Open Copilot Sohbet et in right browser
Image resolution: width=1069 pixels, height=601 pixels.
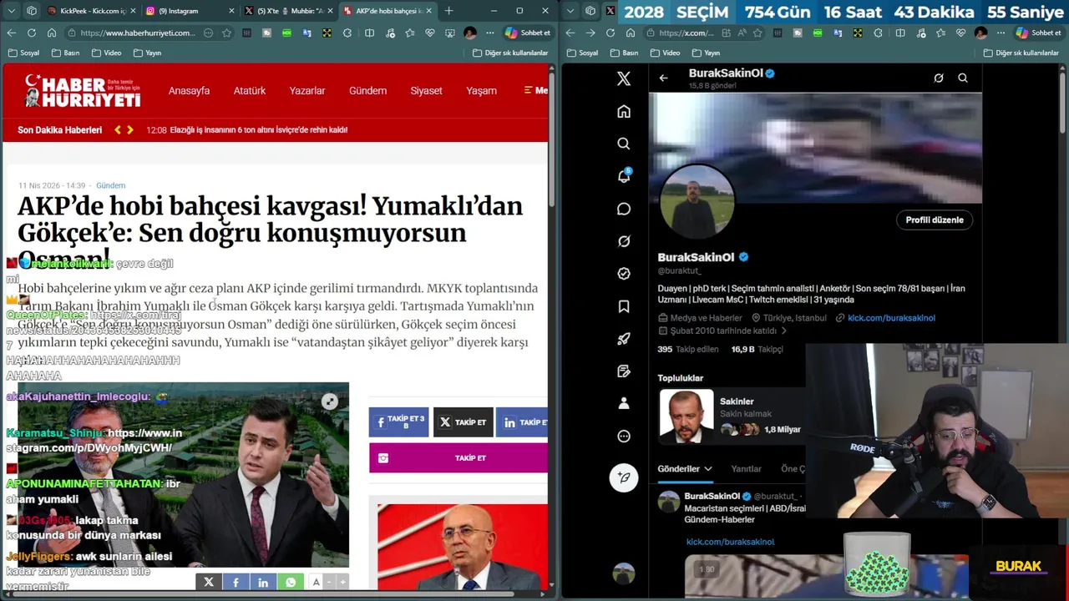click(1038, 33)
